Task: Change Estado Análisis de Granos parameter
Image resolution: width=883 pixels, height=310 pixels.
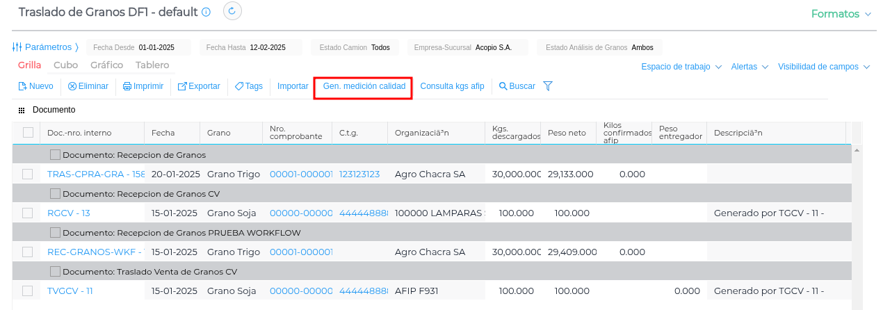Action: 600,47
